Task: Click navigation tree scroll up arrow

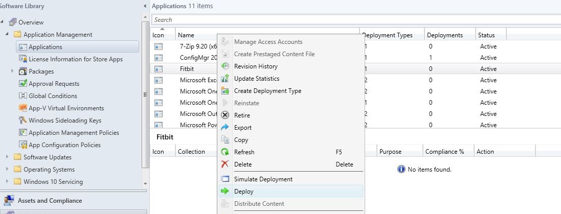Action: point(145,17)
